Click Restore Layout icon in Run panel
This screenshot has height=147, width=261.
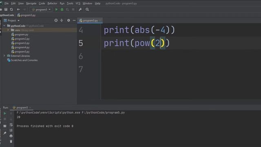click(5, 126)
